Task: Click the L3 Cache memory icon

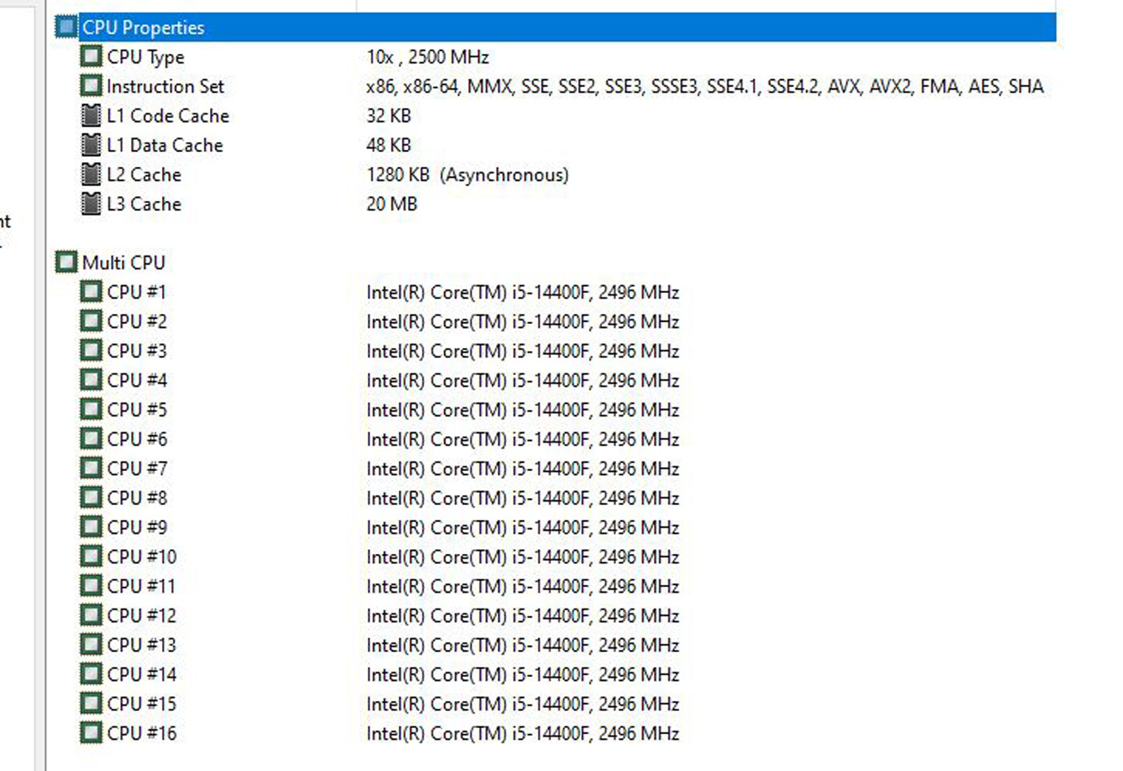Action: 91,204
